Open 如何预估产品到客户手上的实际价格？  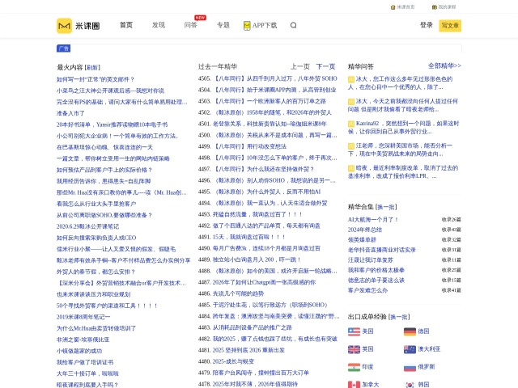(104, 170)
